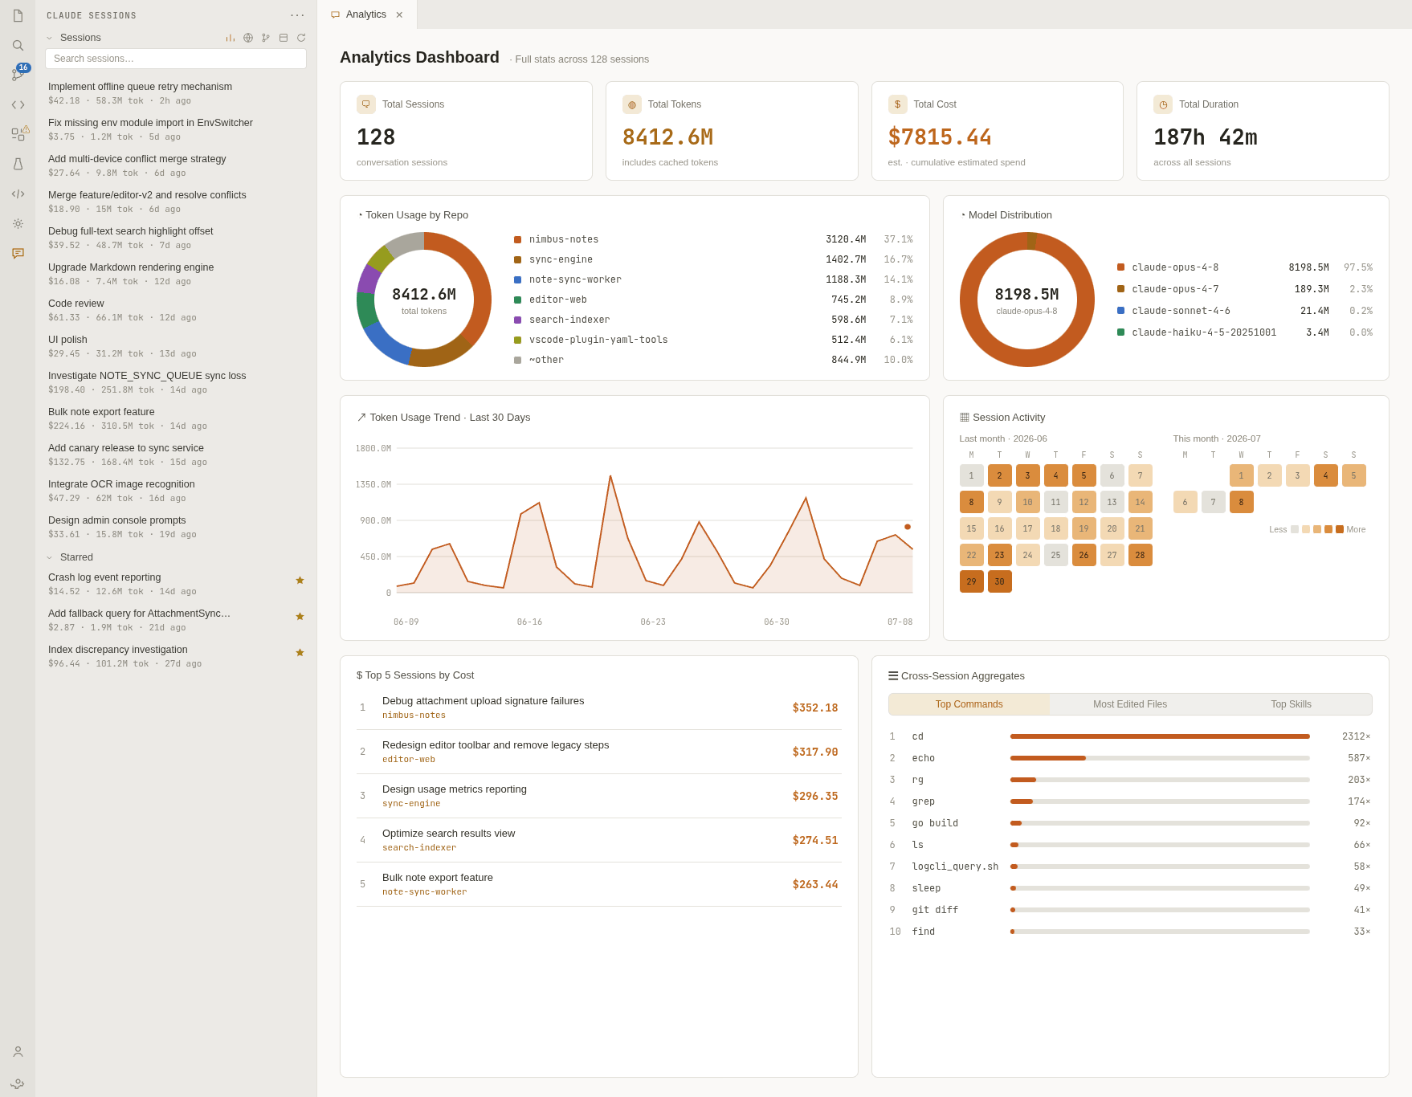Screen dimensions: 1412x1097
Task: Click the layout panel icon in Sessions header
Action: [x=284, y=38]
